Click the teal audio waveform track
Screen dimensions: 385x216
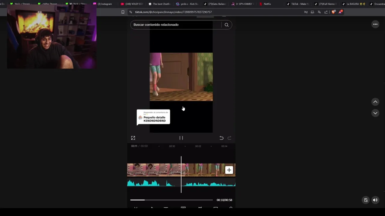point(181,183)
